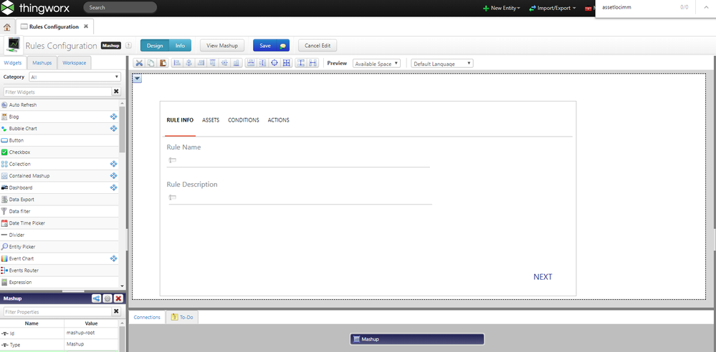Click the View Mashup button
Viewport: 716px width, 352px height.
[222, 46]
